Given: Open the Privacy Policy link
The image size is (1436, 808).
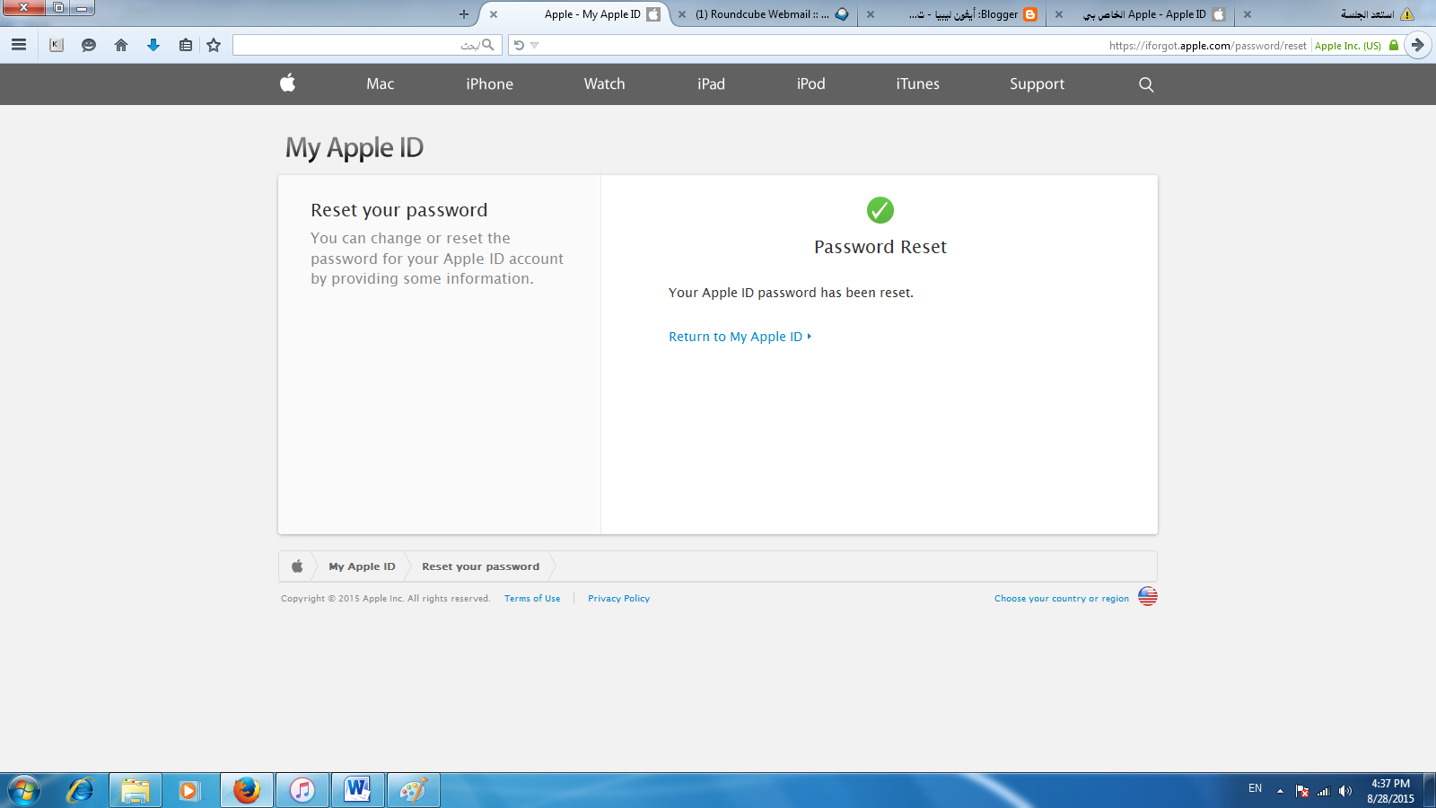Looking at the screenshot, I should (x=619, y=599).
